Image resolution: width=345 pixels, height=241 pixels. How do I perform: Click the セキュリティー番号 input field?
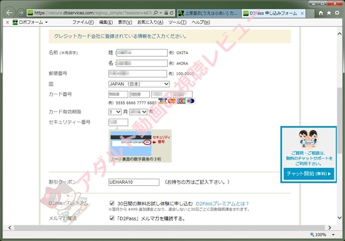click(x=118, y=122)
